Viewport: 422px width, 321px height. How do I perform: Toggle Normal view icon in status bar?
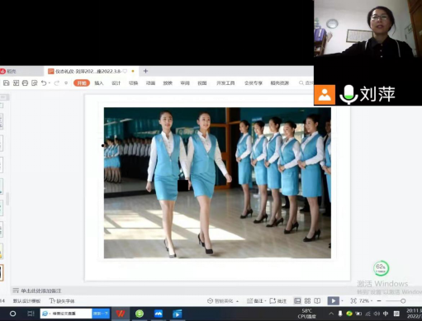pos(297,301)
